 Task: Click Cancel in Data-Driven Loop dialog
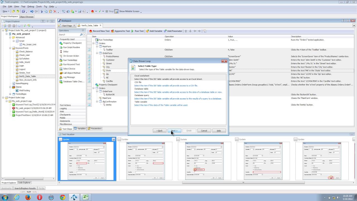204,131
